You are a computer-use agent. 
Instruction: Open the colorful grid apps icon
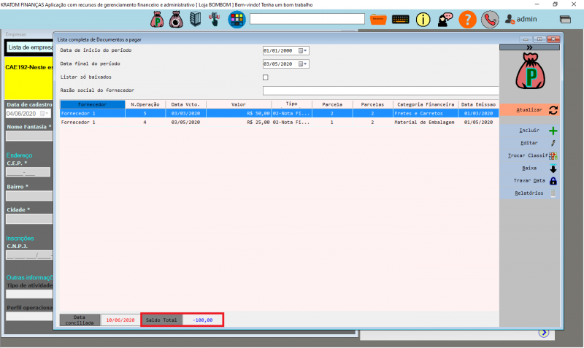tap(236, 20)
